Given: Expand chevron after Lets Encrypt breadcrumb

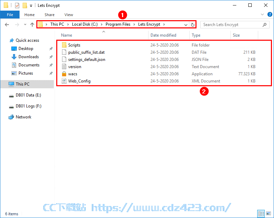Looking at the screenshot, I should 164,24.
